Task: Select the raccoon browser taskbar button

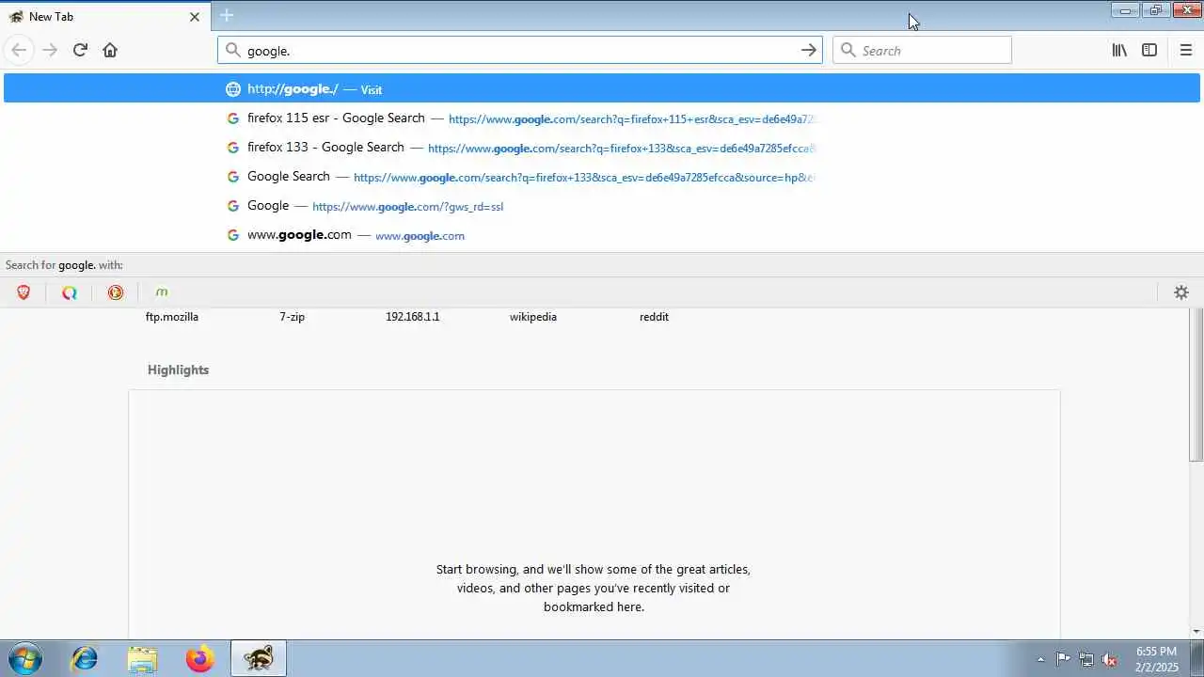Action: coord(258,659)
